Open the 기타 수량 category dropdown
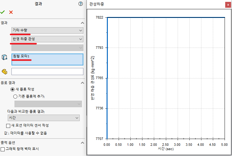 pyautogui.click(x=47, y=30)
